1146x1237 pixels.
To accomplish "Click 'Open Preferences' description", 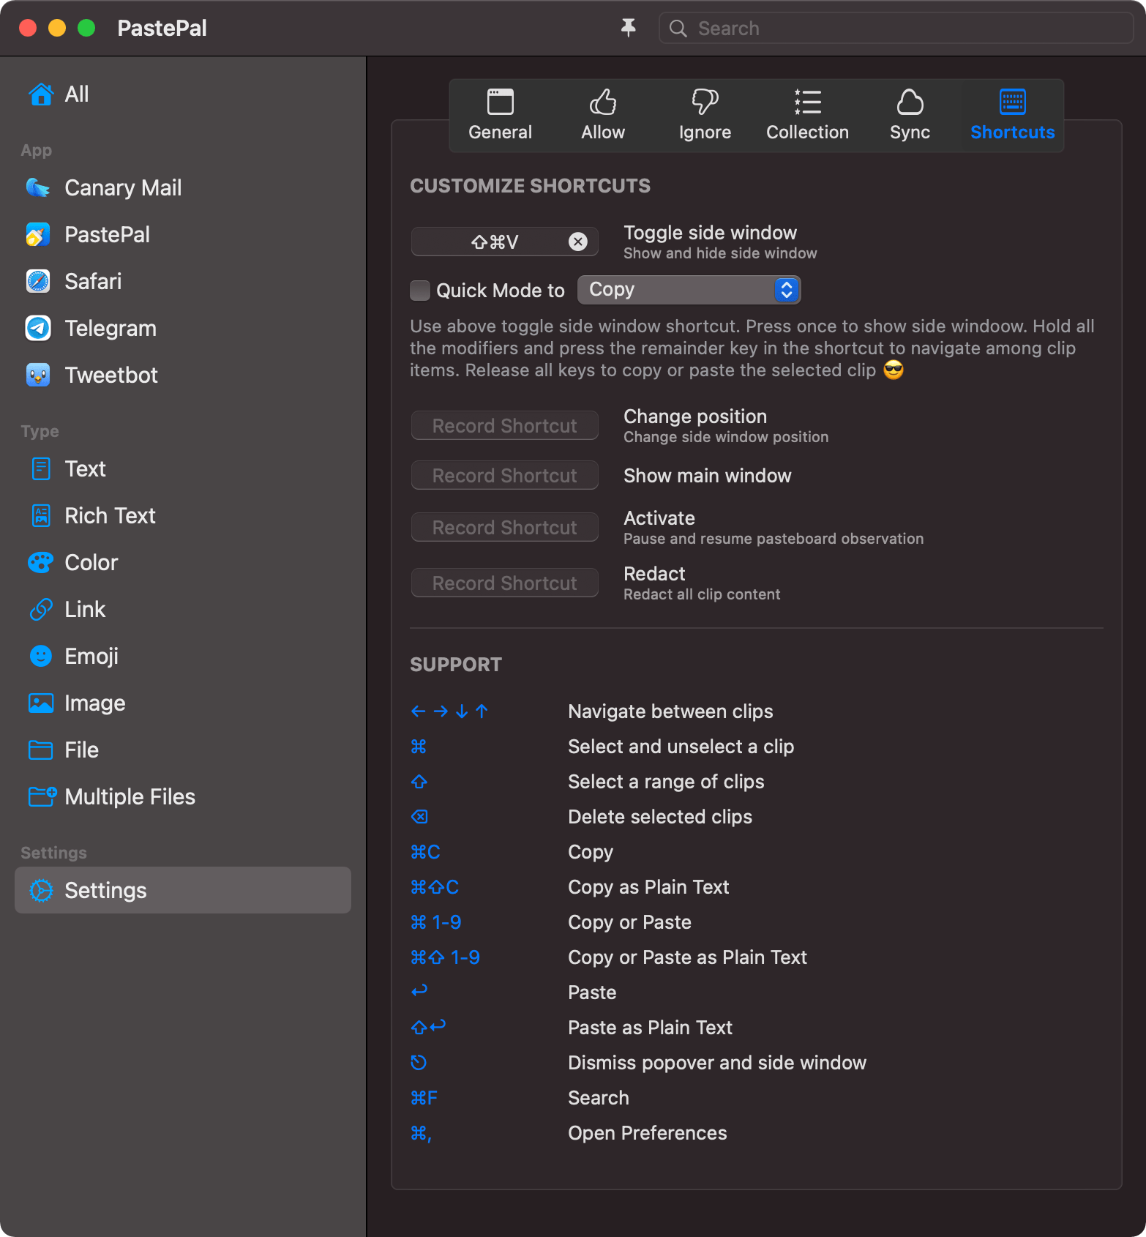I will pos(648,1133).
